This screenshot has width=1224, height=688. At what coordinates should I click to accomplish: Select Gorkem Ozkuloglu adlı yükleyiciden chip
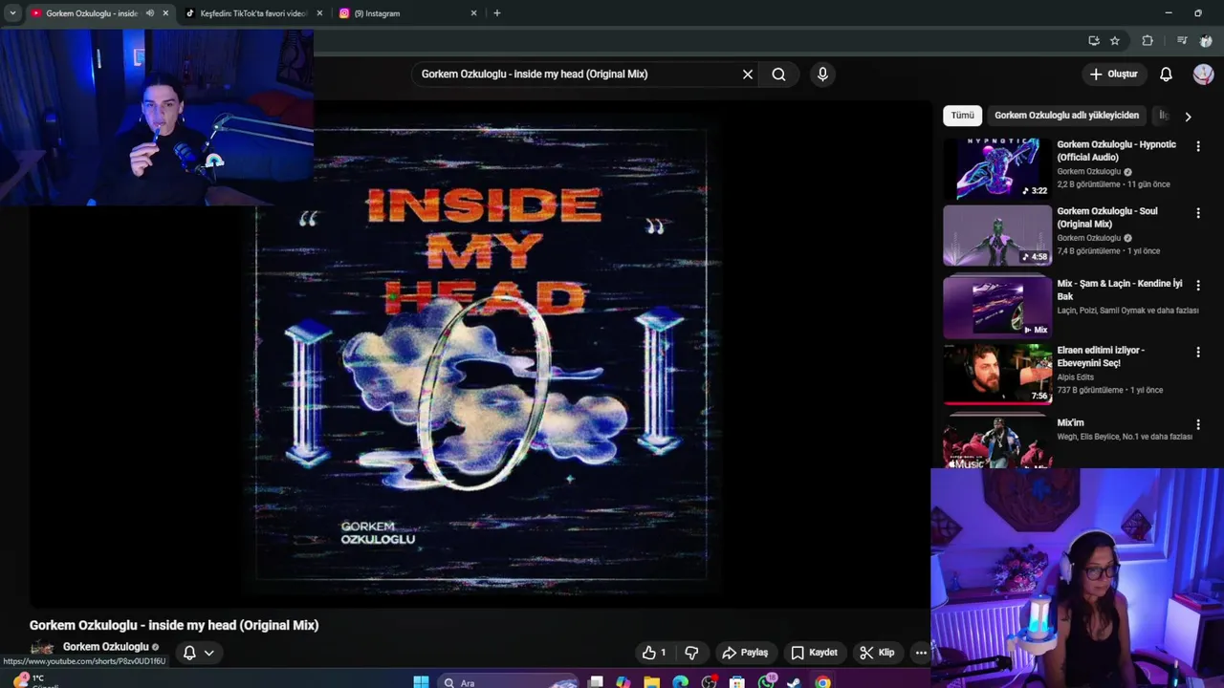click(x=1066, y=116)
